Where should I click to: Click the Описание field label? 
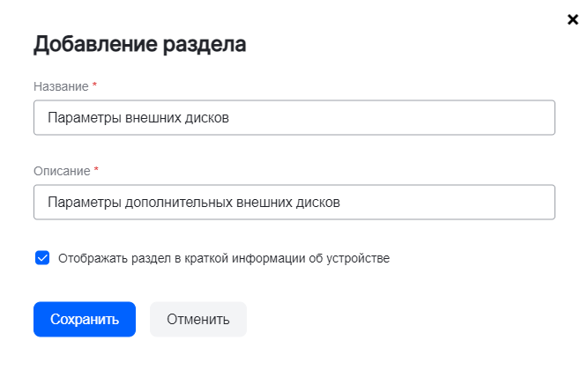tap(62, 170)
